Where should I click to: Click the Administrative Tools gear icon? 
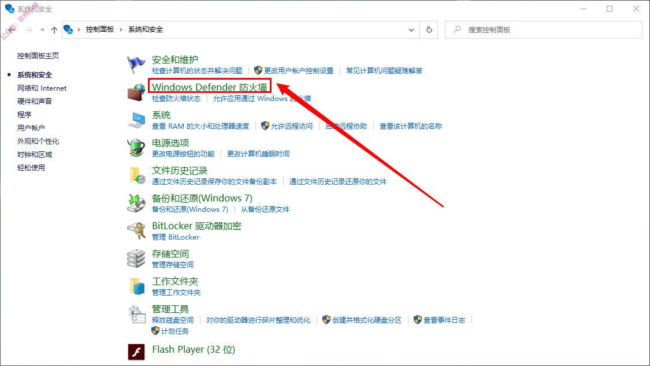pos(136,314)
